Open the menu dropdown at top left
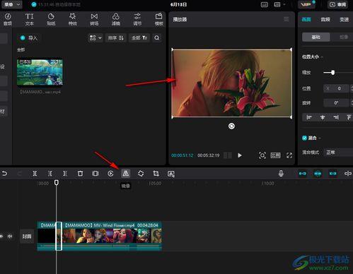Viewport: 353px width, 274px height. [x=12, y=4]
